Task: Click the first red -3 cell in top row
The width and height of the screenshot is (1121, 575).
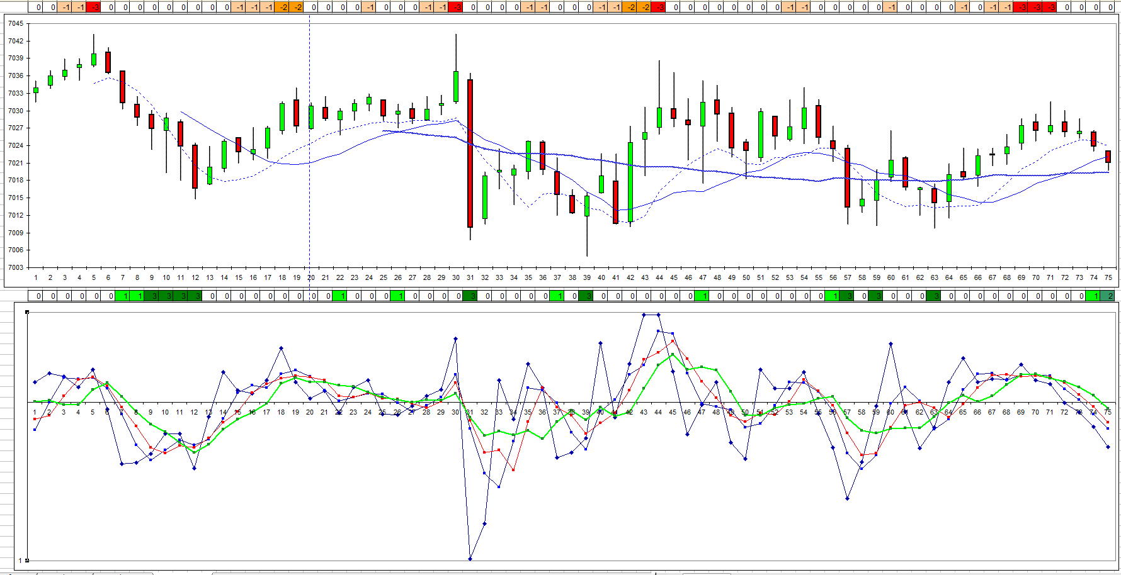Action: pyautogui.click(x=94, y=8)
